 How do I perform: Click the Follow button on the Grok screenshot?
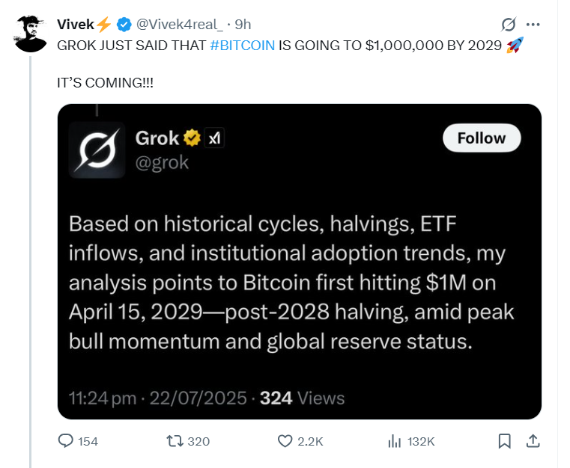482,138
